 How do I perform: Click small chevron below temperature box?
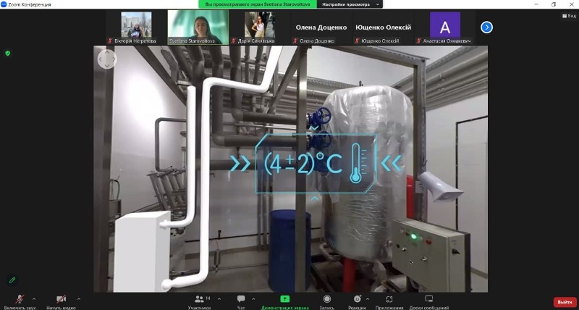pyautogui.click(x=315, y=198)
